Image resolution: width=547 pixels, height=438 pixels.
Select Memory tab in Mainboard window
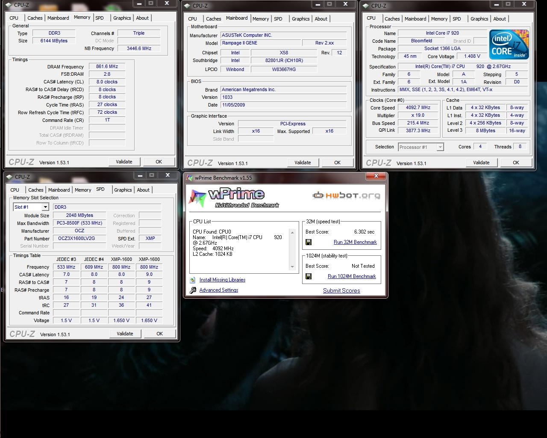[x=261, y=19]
